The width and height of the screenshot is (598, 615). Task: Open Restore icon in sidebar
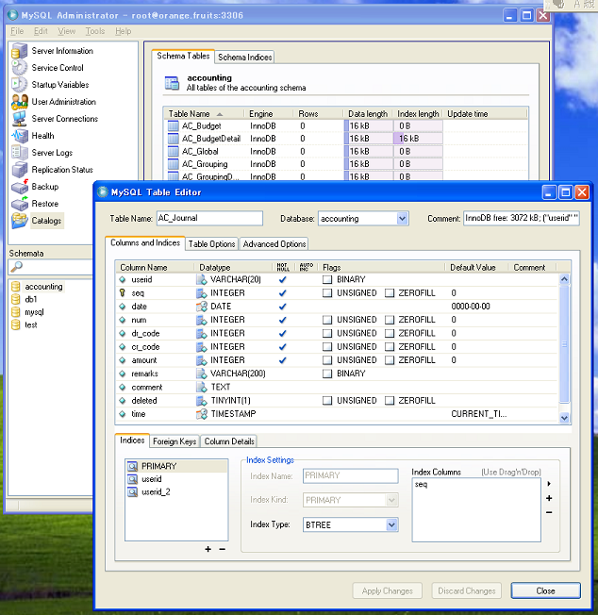click(19, 203)
